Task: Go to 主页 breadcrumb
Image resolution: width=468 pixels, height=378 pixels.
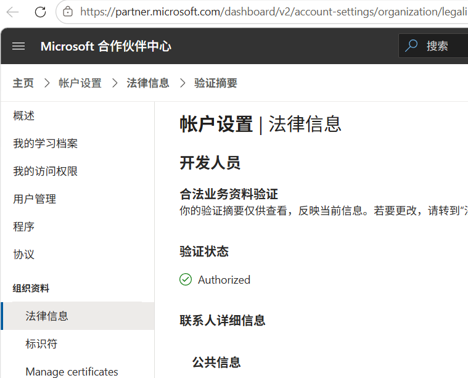Action: pyautogui.click(x=23, y=83)
